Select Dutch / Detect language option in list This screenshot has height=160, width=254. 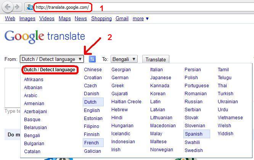[50, 70]
